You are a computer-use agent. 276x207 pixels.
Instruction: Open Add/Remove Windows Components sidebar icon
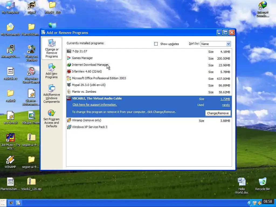(x=51, y=94)
